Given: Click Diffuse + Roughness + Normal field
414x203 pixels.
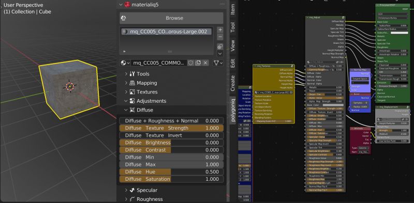Looking at the screenshot, I should [171, 121].
